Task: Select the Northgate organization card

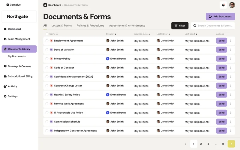Action: (19, 16)
